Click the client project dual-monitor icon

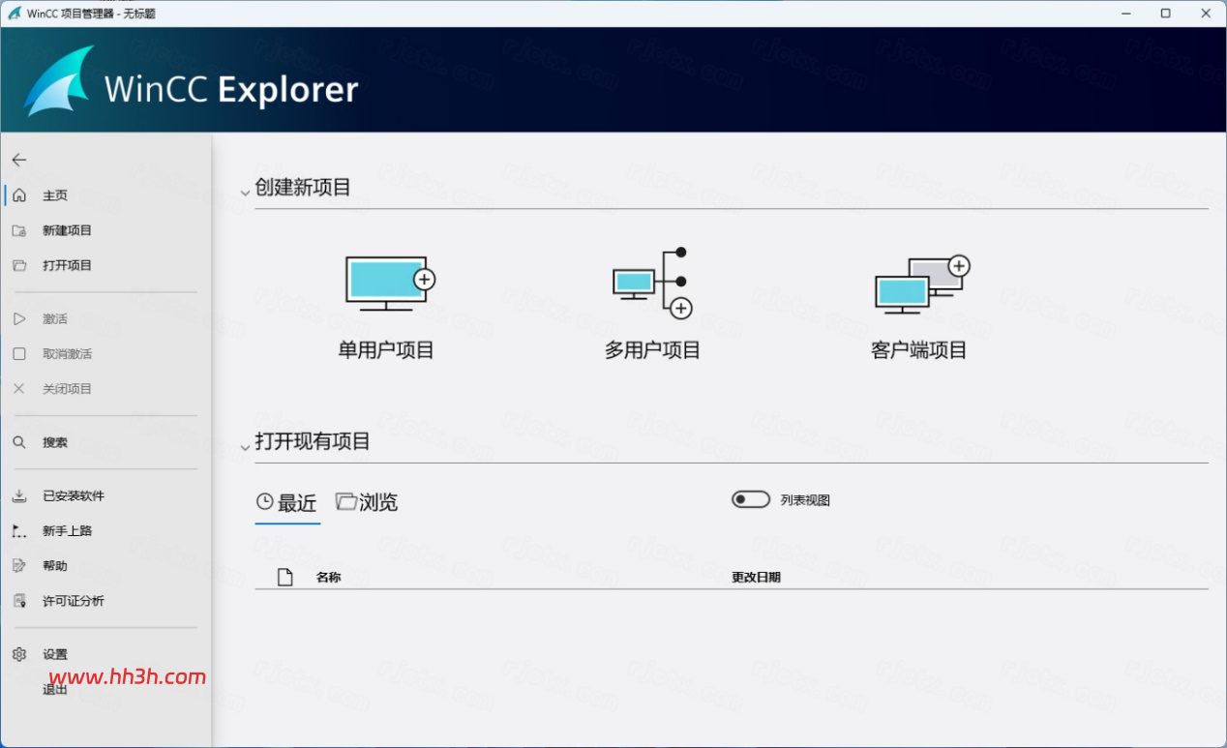pyautogui.click(x=922, y=284)
